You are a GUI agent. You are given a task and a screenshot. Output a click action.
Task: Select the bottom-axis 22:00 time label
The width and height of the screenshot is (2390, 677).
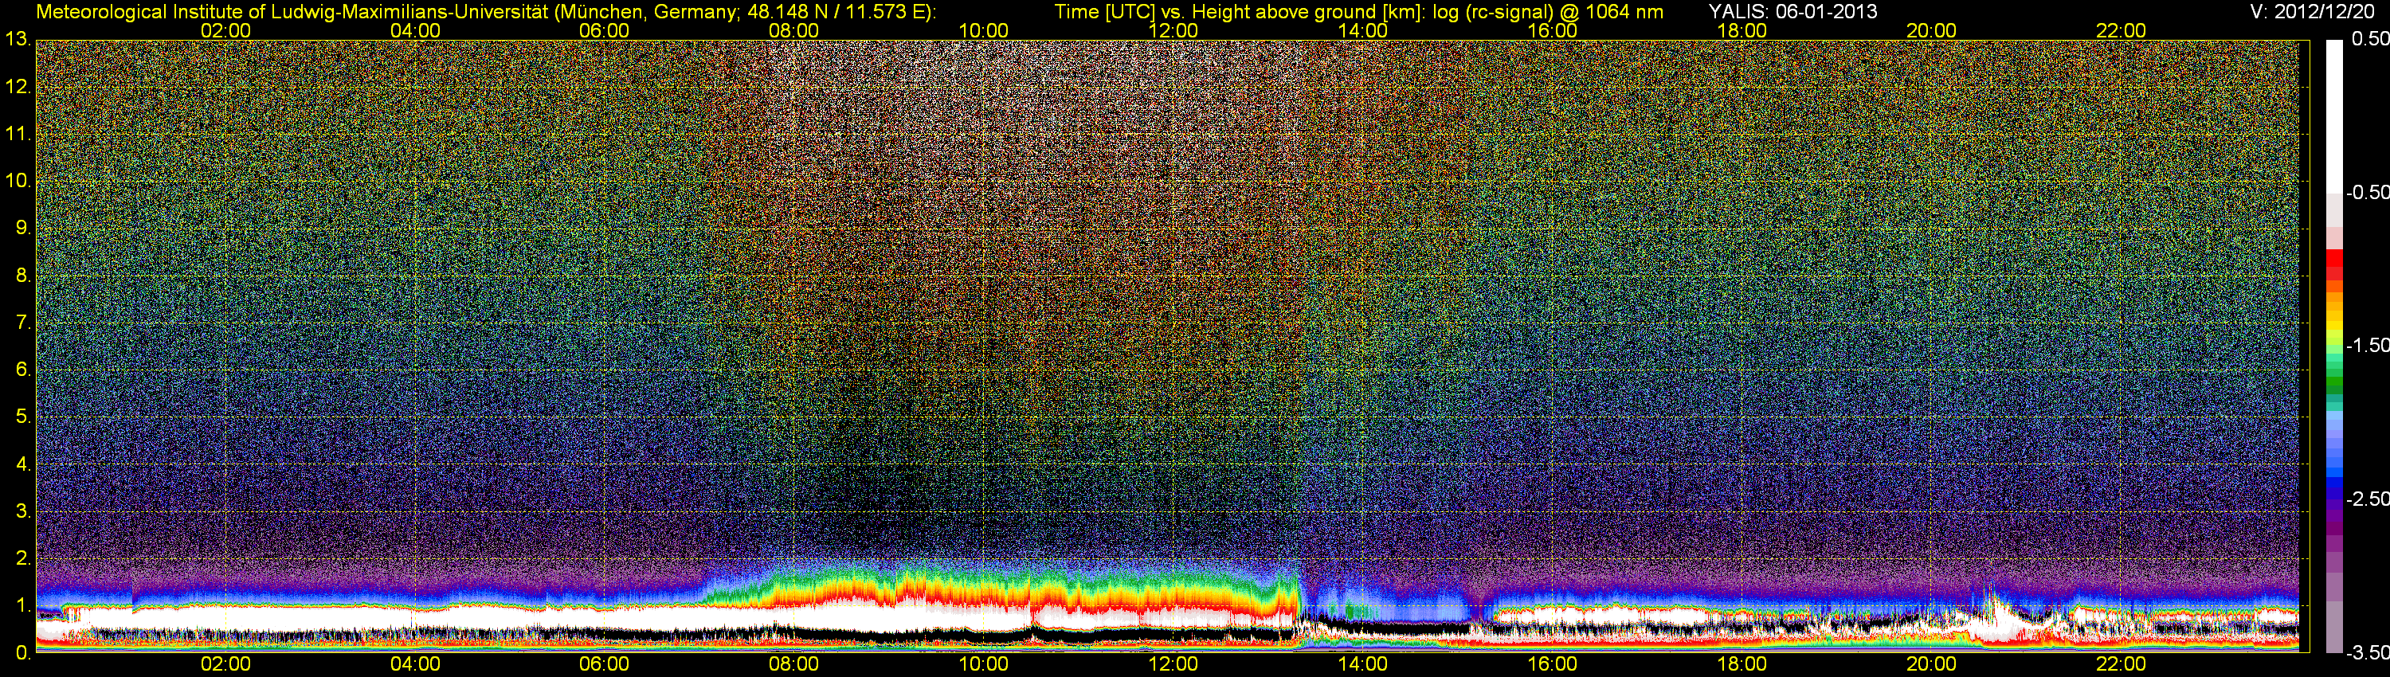coord(2121,664)
